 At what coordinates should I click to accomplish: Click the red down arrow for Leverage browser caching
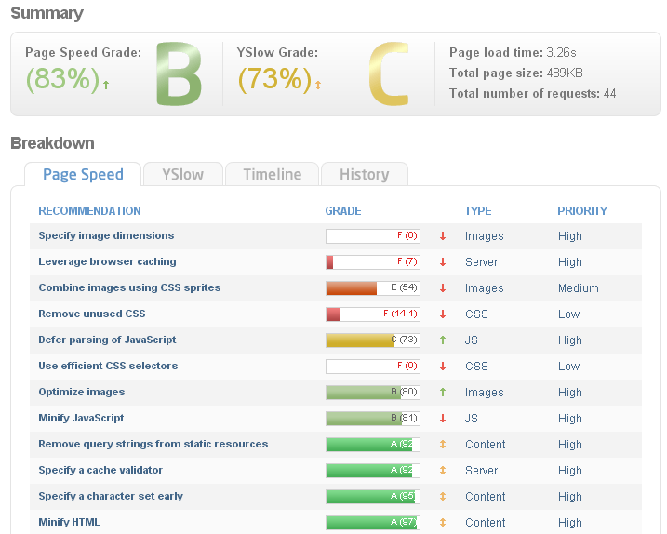point(443,262)
